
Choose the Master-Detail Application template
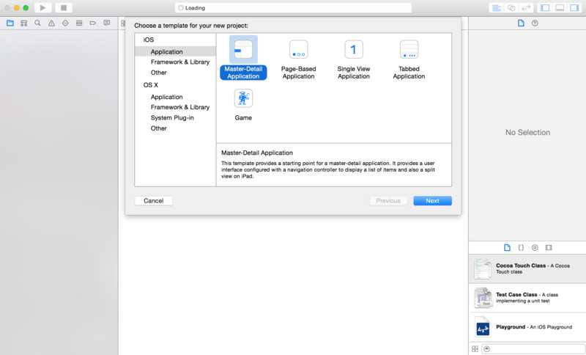pos(243,58)
